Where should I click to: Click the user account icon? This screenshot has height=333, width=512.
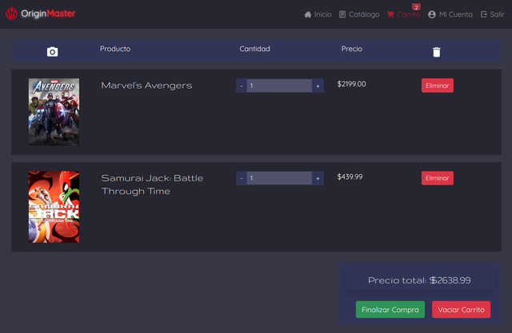tap(432, 14)
